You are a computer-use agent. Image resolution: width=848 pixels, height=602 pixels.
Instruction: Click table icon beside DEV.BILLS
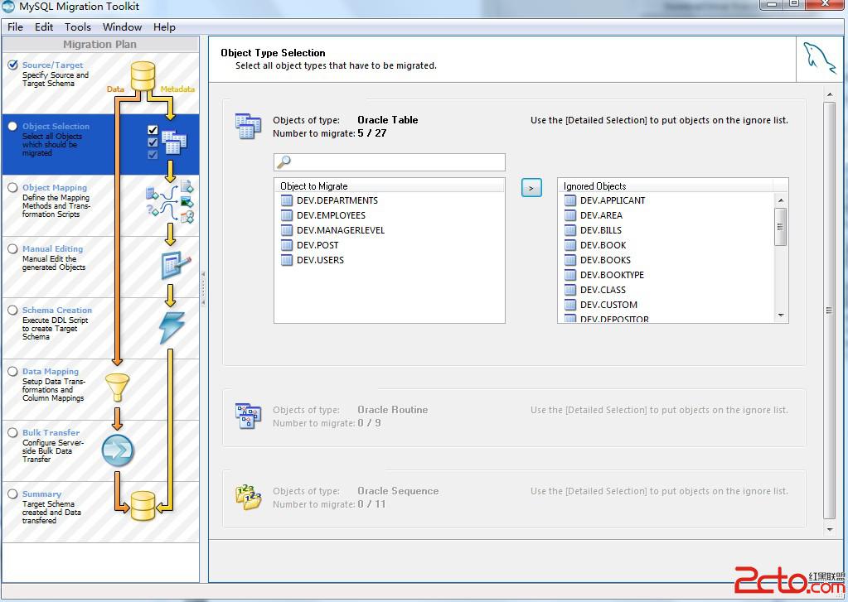(570, 230)
